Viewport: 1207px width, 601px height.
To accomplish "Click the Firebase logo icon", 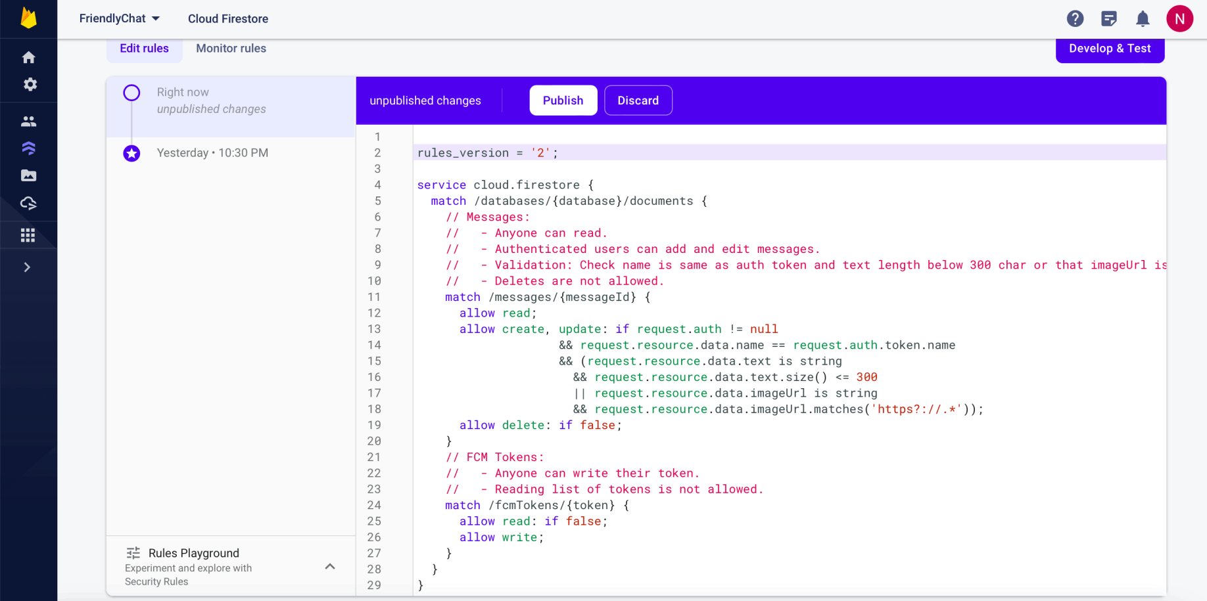I will (x=28, y=18).
